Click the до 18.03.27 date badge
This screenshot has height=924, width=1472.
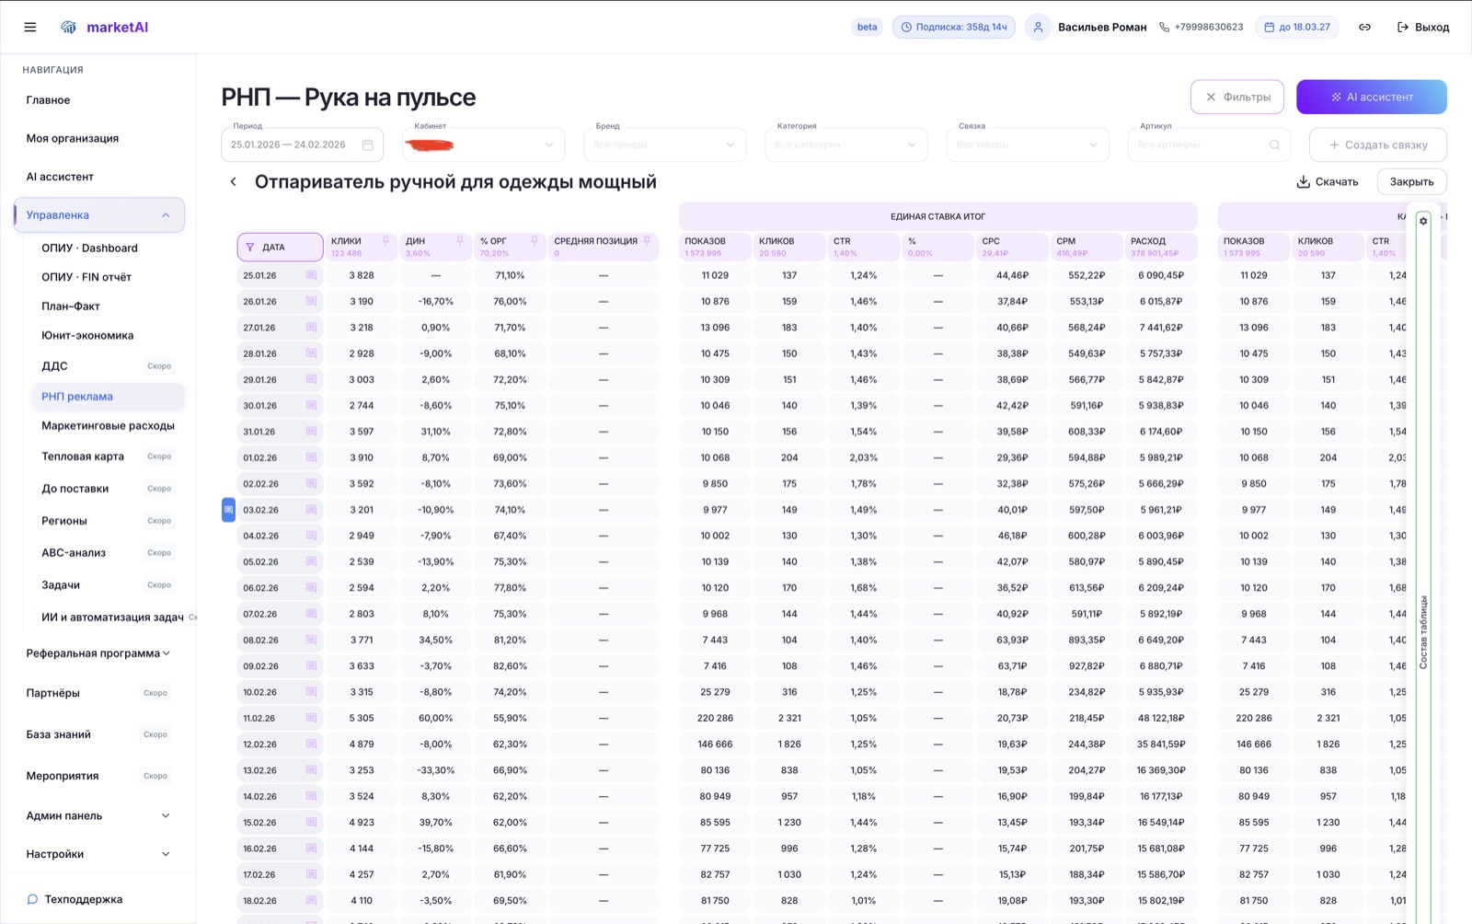click(x=1297, y=28)
